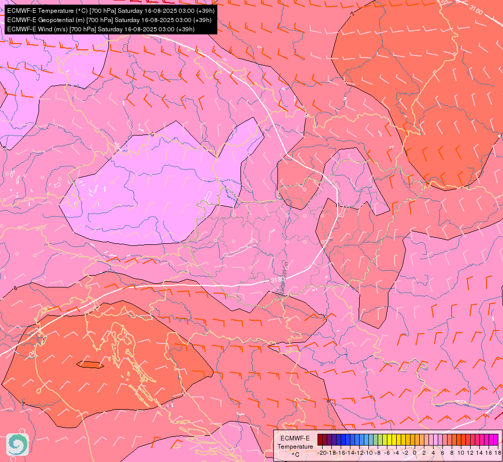Click the legend tick label 18
The width and height of the screenshot is (503, 462).
(x=498, y=453)
